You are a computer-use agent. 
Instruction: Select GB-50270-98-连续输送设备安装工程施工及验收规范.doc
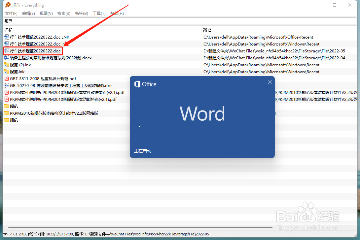coord(61,85)
